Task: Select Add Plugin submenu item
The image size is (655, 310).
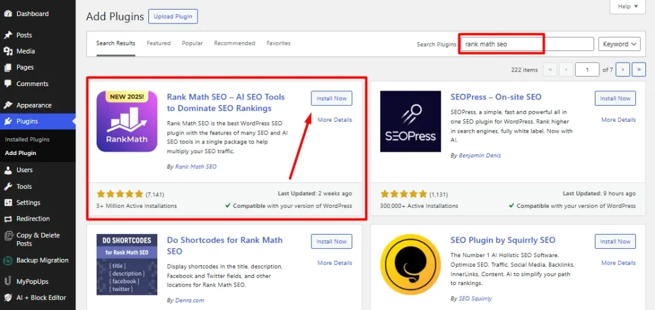Action: (x=20, y=153)
